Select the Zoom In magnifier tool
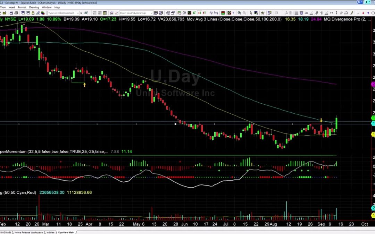This screenshot has width=375, height=234. [x=239, y=12]
